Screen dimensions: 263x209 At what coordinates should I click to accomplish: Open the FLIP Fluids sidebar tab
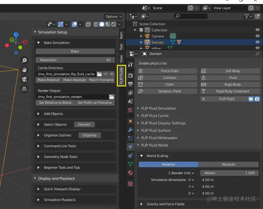(x=121, y=76)
